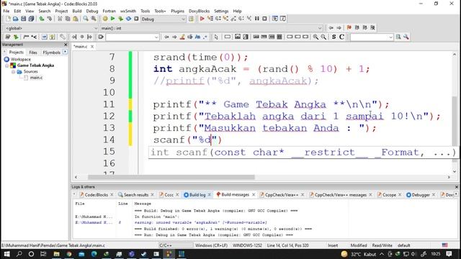The image size is (461, 259).
Task: Undo the last edit
Action: (x=42, y=19)
